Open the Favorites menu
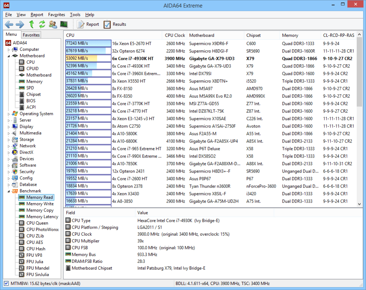 tap(56, 14)
